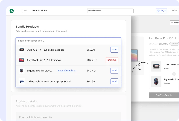Click the $42.49 price in product list
This screenshot has height=121, width=179.
click(91, 71)
